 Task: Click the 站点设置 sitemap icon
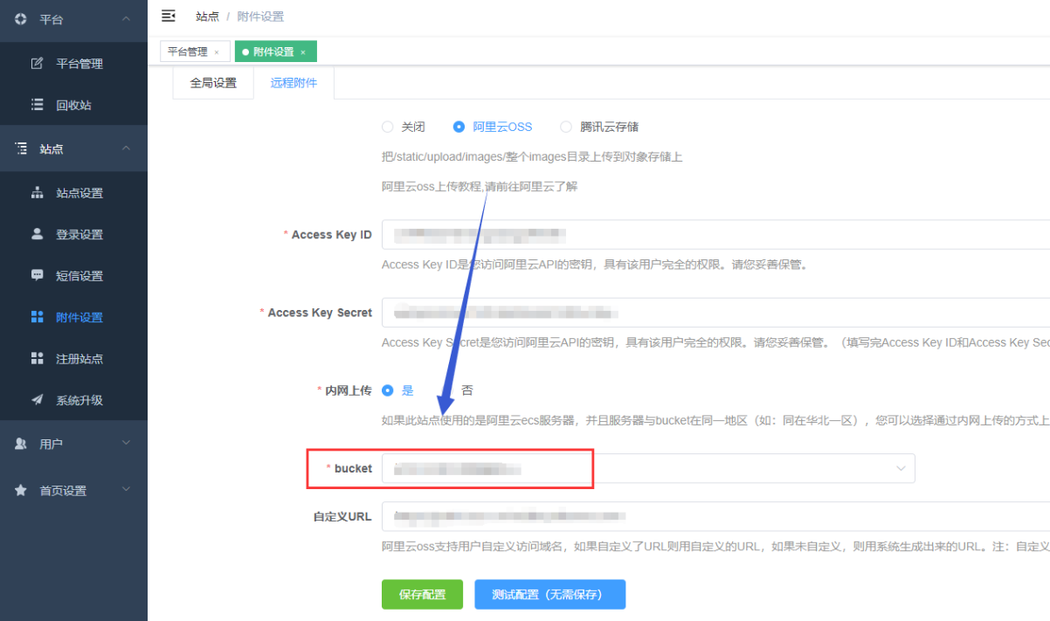coord(38,193)
